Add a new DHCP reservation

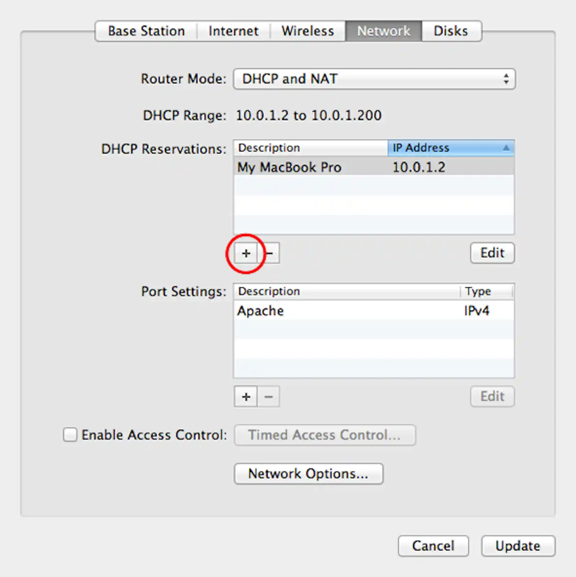246,253
